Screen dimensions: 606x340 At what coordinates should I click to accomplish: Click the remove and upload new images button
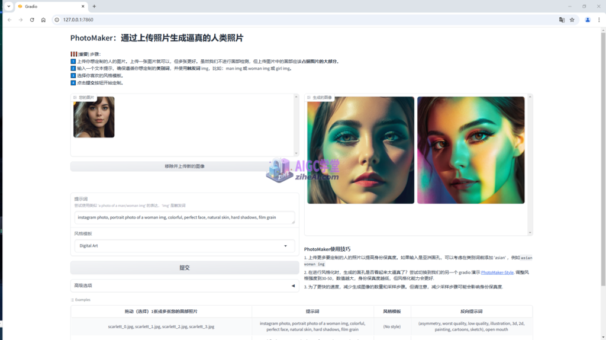185,166
